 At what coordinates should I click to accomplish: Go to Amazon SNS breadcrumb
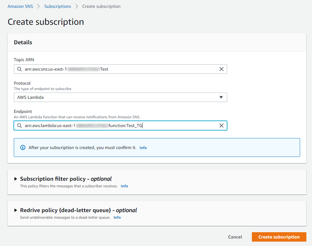20,6
